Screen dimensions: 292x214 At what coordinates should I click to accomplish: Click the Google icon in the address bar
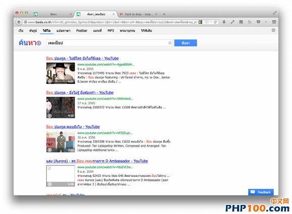click(200, 22)
